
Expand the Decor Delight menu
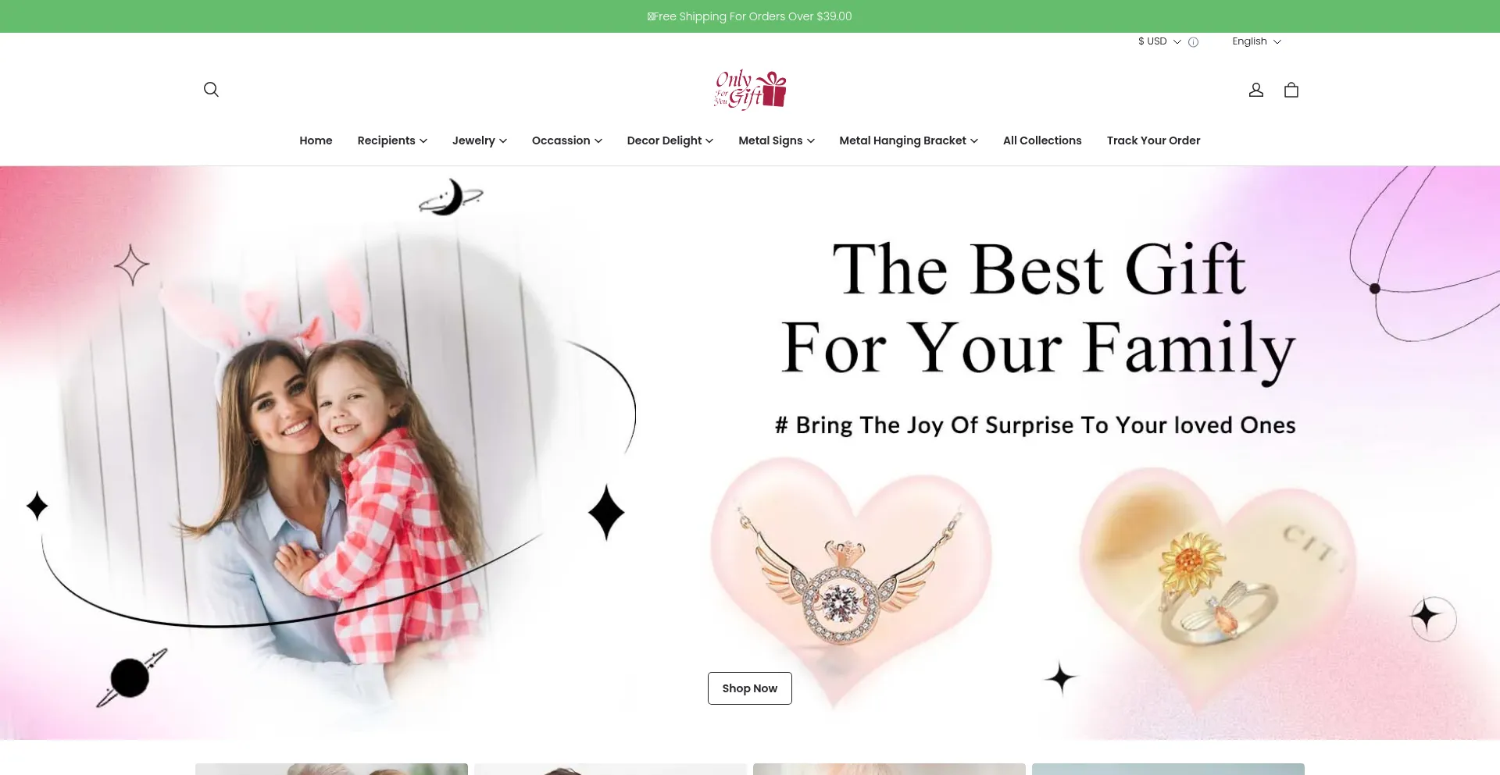coord(670,140)
